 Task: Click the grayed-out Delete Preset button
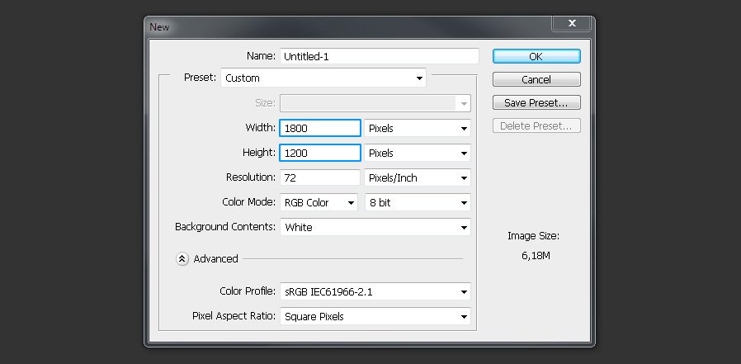tap(536, 125)
